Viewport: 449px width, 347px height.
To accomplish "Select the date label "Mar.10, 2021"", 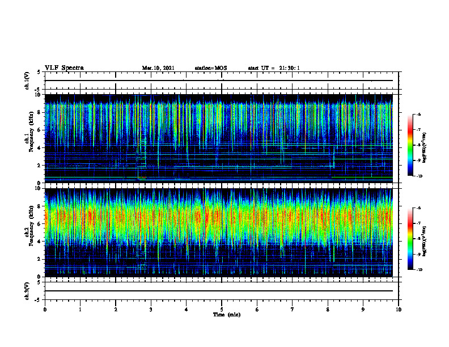I will coord(158,68).
